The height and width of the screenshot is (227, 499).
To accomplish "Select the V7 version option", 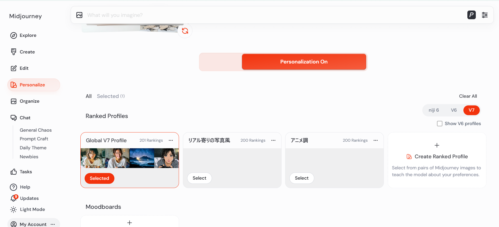I will [471, 110].
